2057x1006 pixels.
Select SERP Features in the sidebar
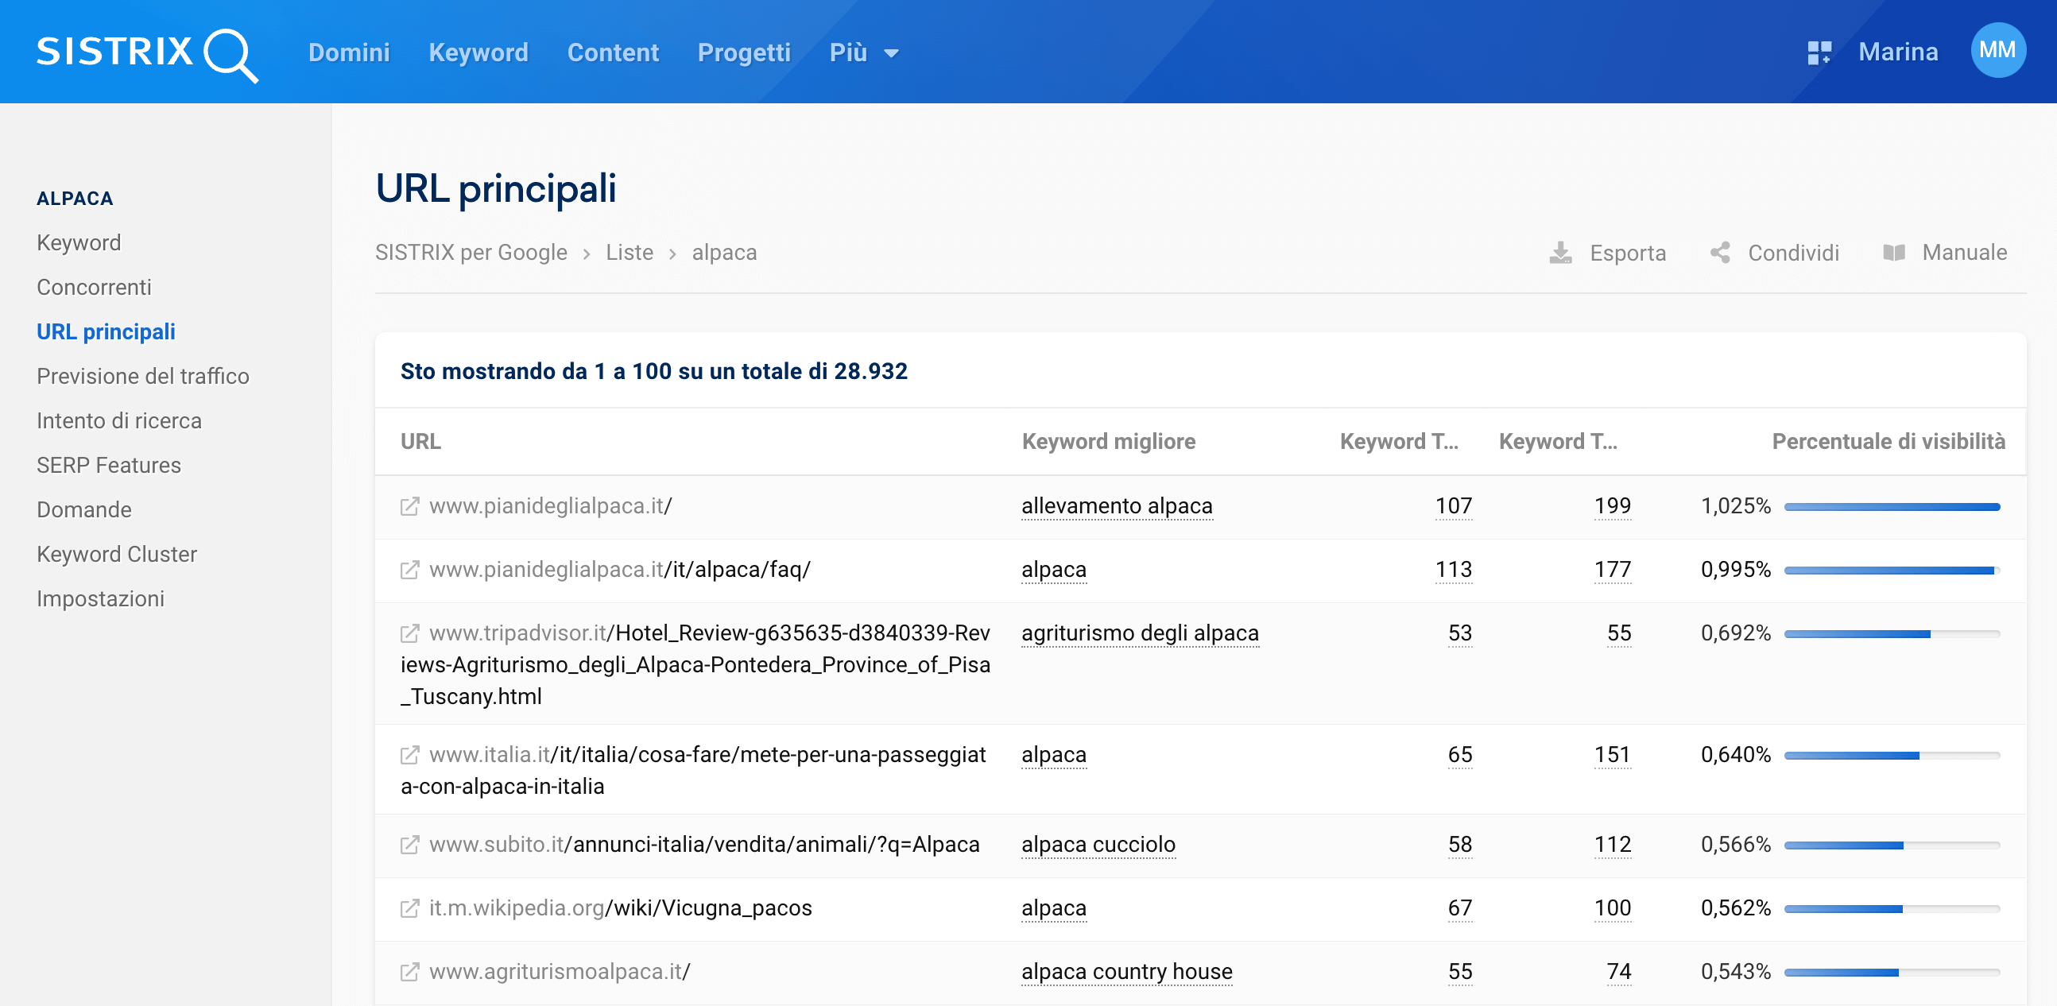[109, 466]
